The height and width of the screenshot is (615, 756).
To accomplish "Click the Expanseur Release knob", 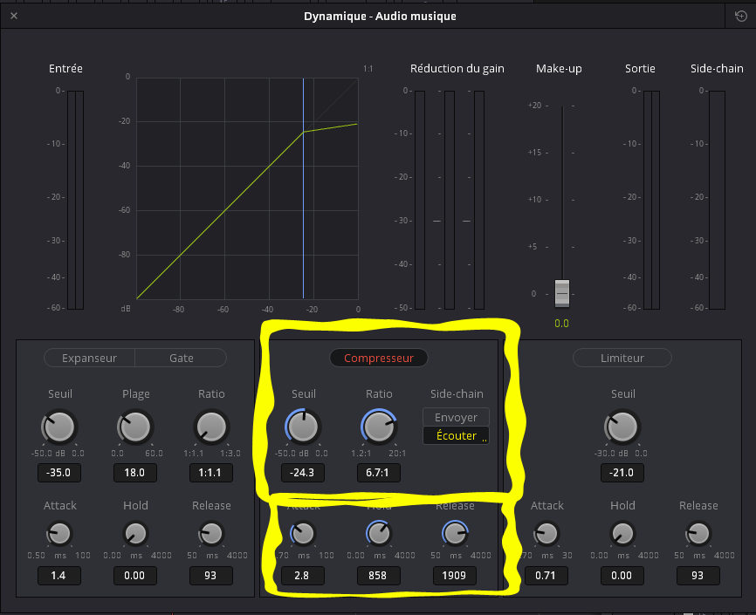I will coord(211,534).
